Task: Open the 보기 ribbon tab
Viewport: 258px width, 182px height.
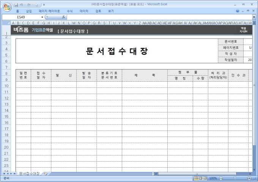Action: tap(111, 11)
